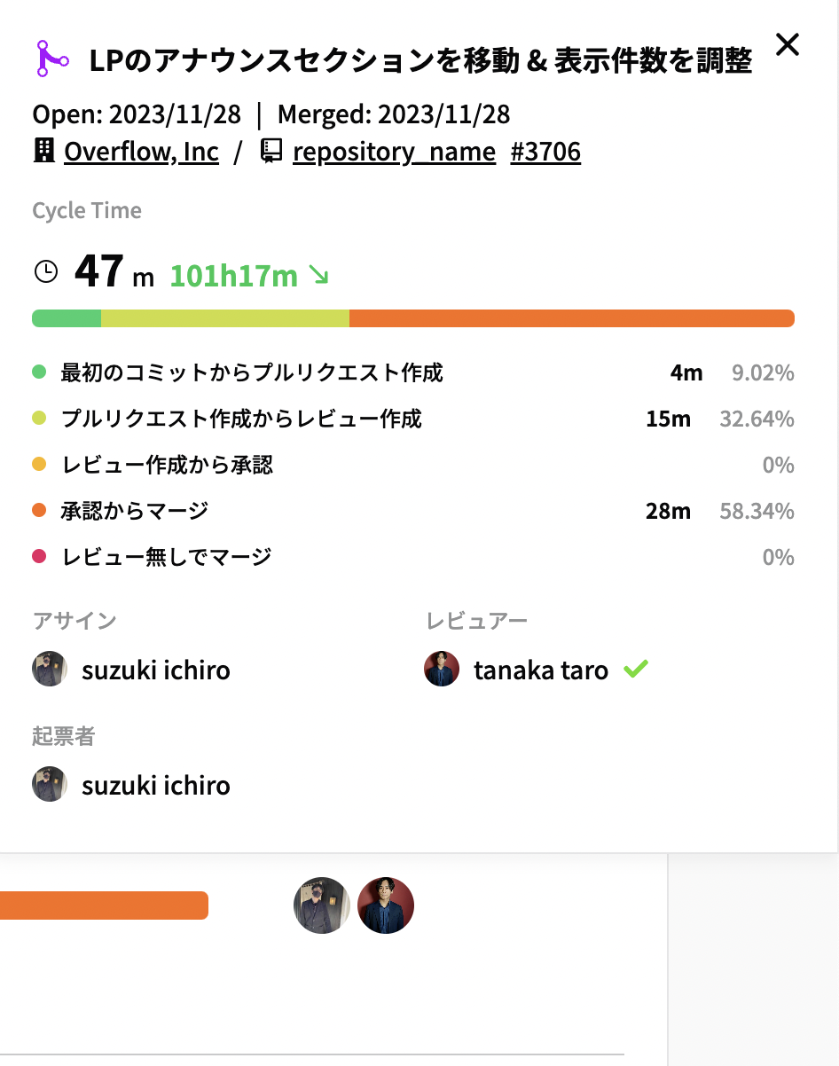Click the repository book icon

click(x=271, y=151)
